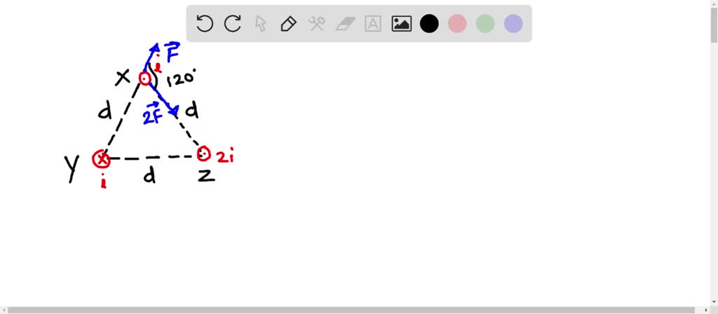Select the pointer selection tool
Image resolution: width=718 pixels, height=314 pixels.
click(x=261, y=23)
